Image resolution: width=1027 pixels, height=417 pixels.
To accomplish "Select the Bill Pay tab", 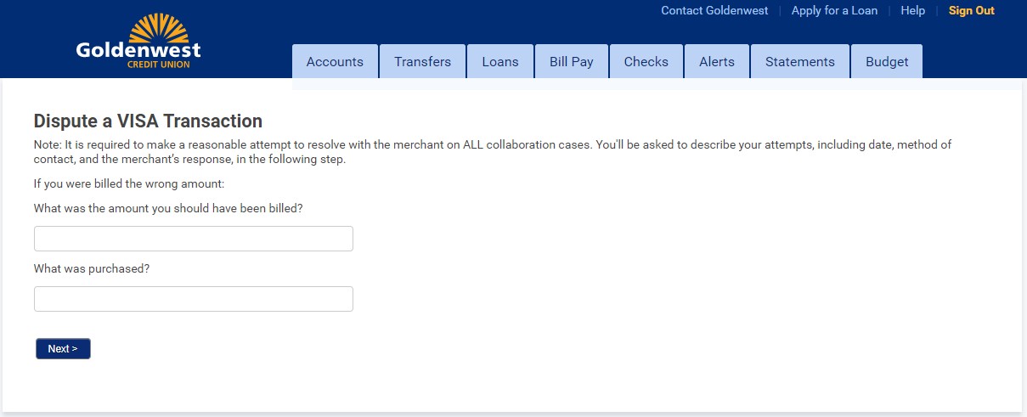I will coord(571,62).
